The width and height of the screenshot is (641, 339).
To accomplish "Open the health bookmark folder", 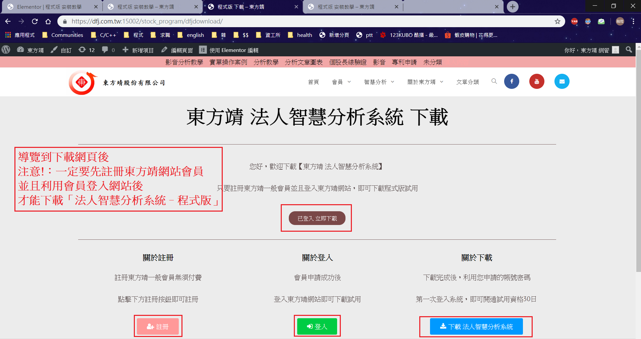I will 300,35.
